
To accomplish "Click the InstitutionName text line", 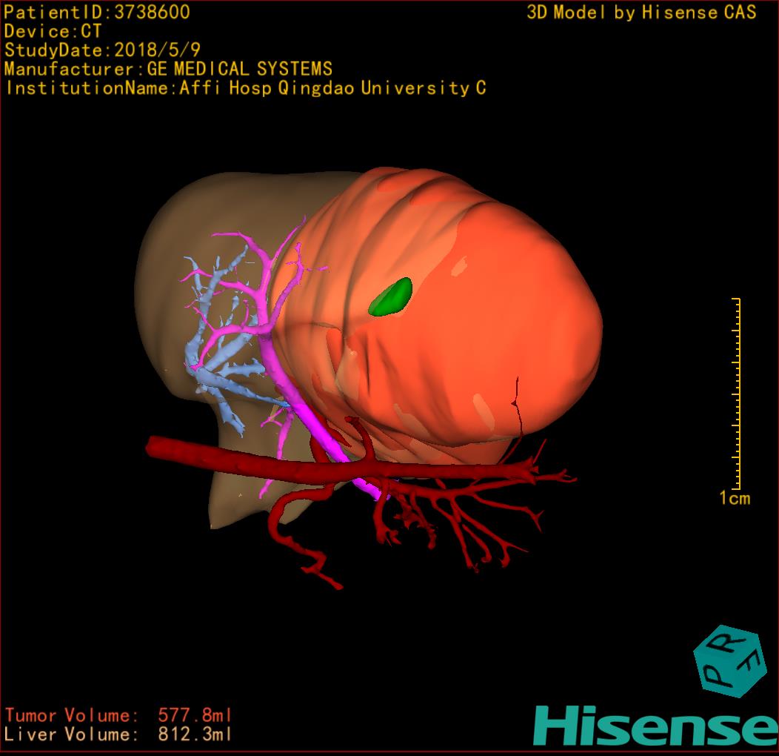I will pos(246,88).
